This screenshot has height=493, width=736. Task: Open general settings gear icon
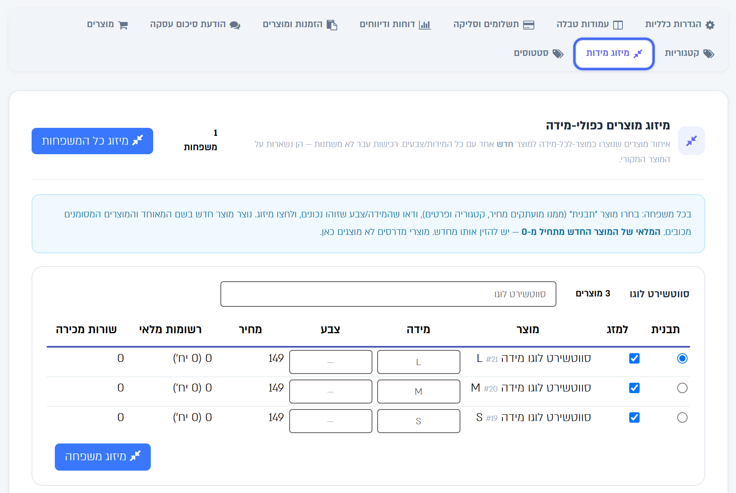pyautogui.click(x=710, y=25)
